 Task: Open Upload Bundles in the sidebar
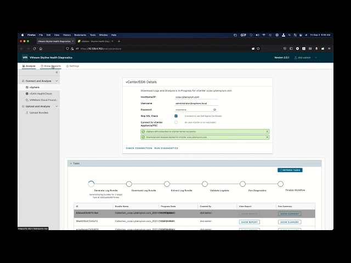pos(39,113)
